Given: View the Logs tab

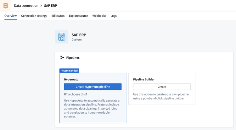Looking at the screenshot, I should click(114, 16).
